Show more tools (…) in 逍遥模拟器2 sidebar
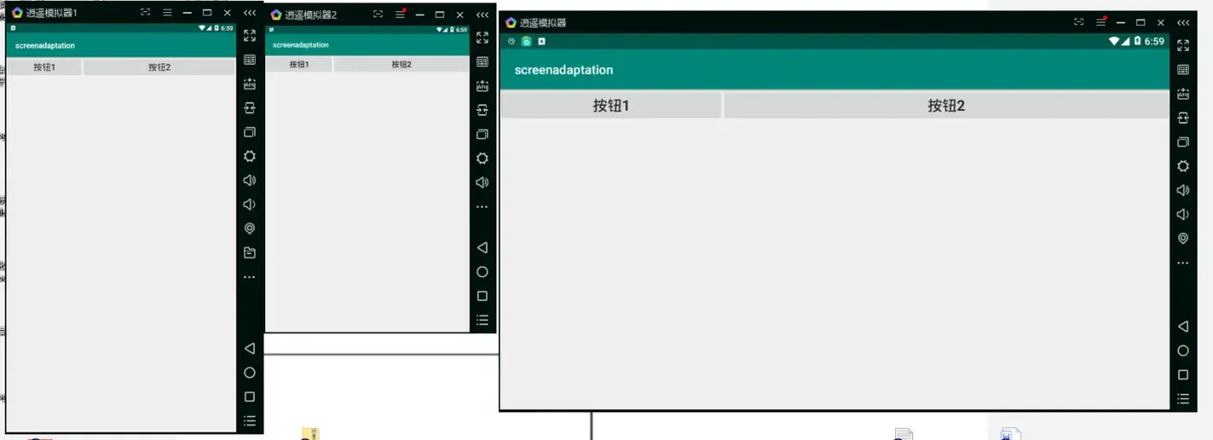Viewport: 1213px width, 440px height. (483, 207)
